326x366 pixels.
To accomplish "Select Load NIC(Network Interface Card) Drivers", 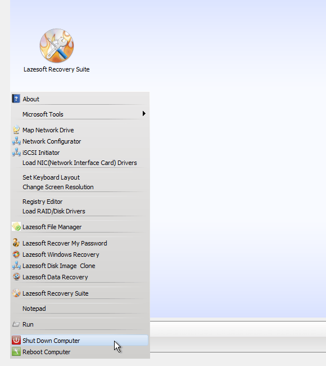I will [80, 163].
